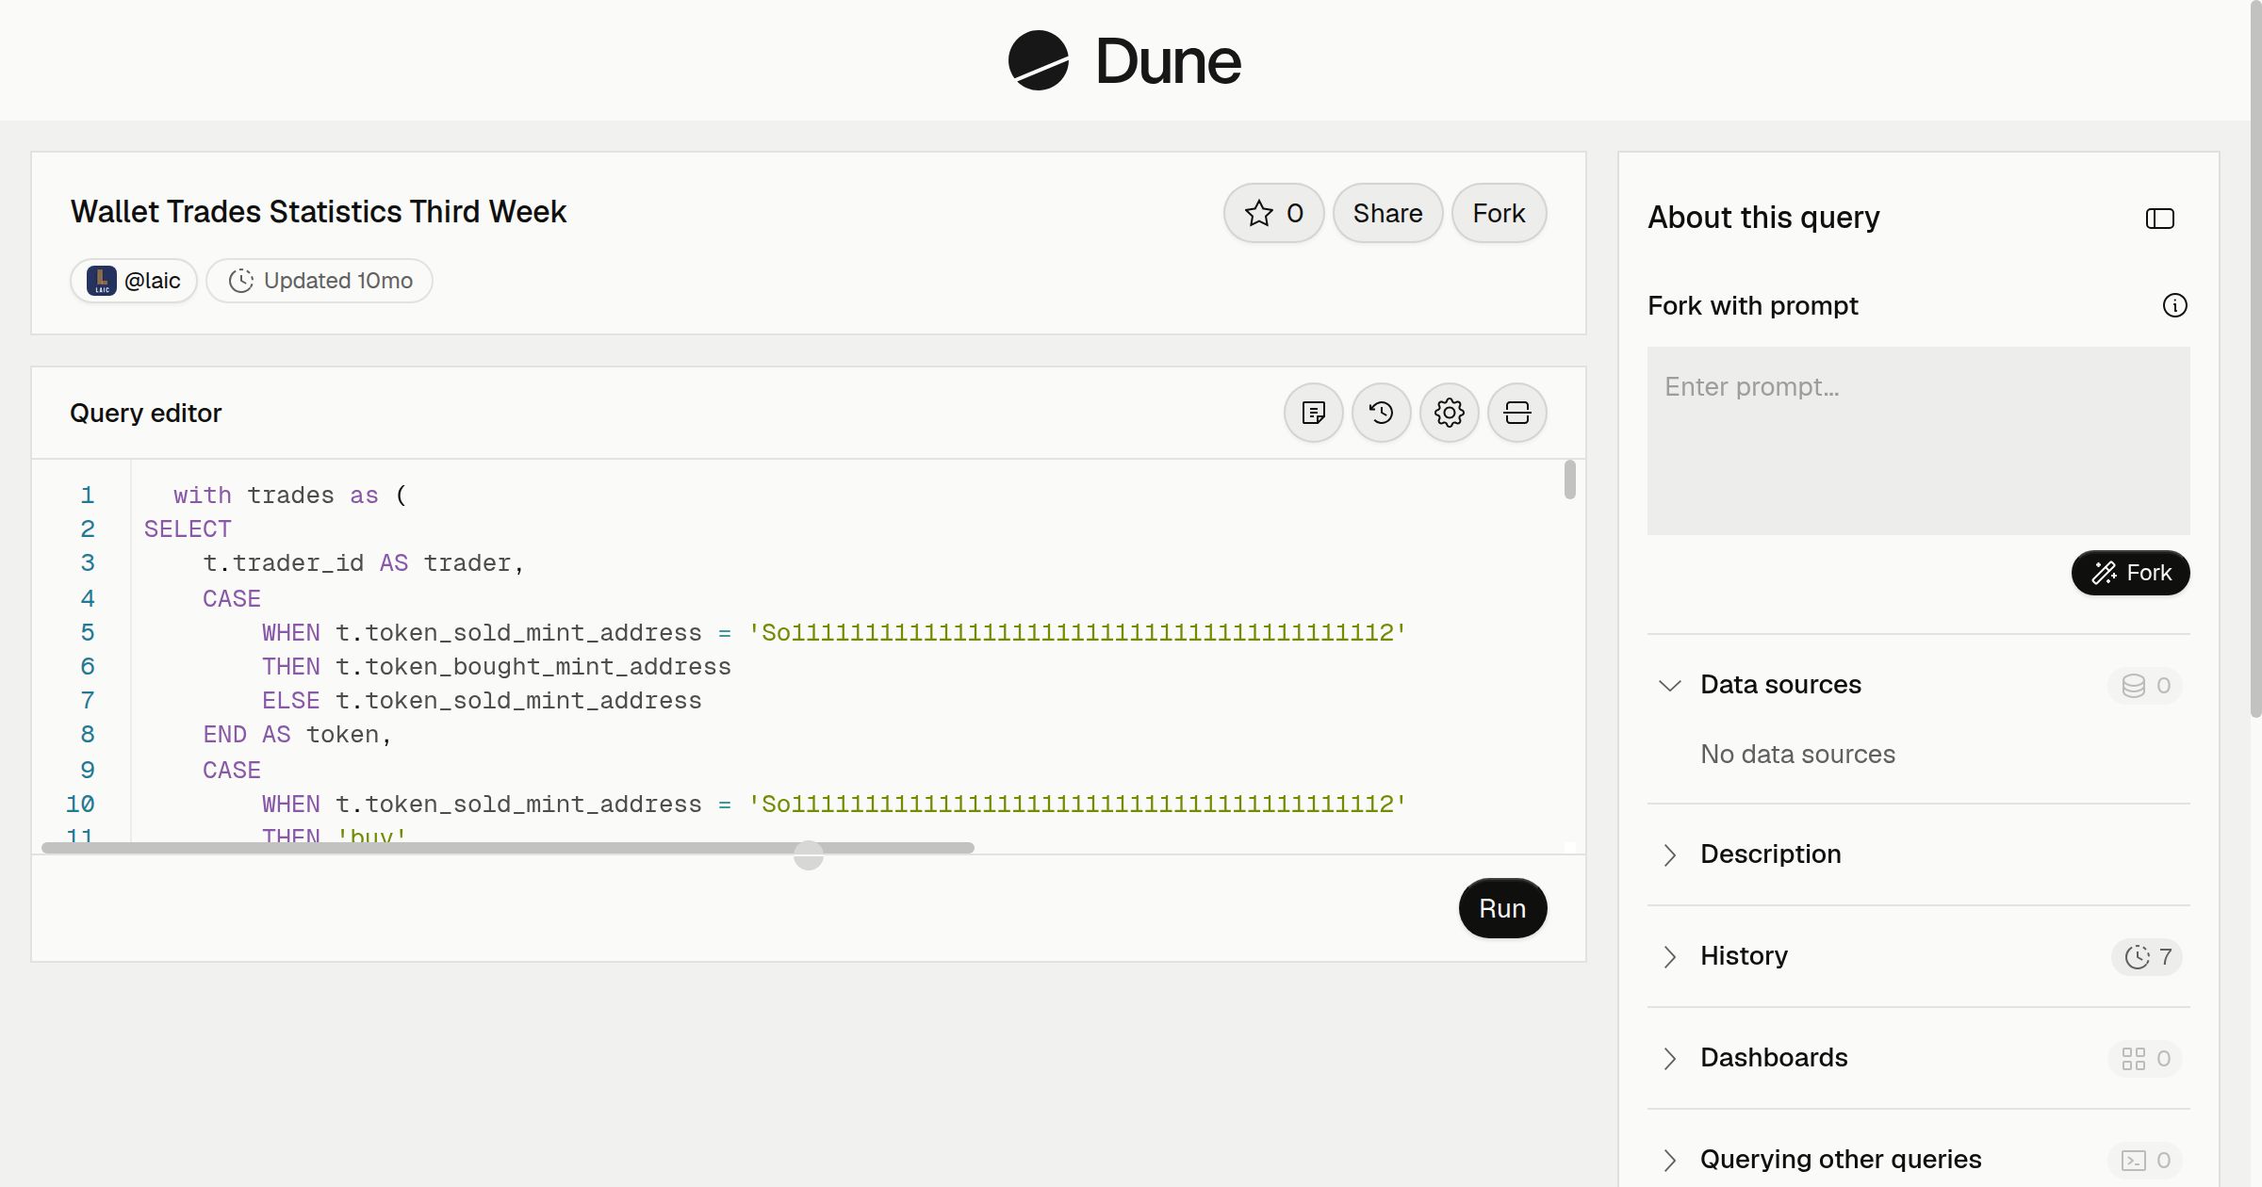Click line number 5 in gutter
Screen dimensions: 2262x1187
tap(88, 632)
